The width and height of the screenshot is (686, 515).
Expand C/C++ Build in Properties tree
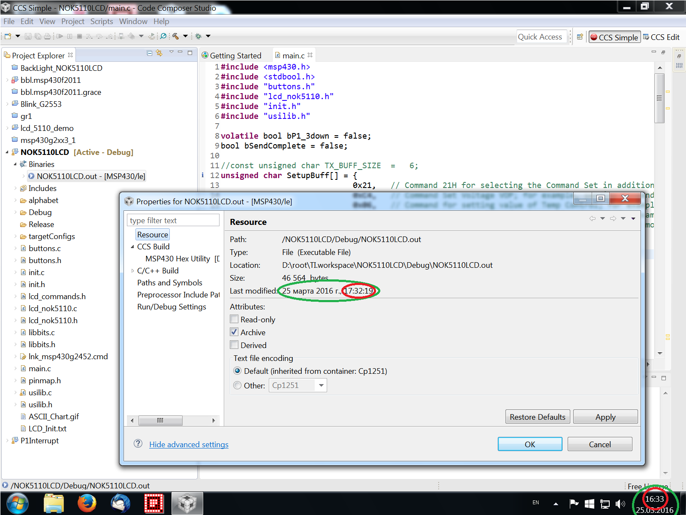coord(132,271)
